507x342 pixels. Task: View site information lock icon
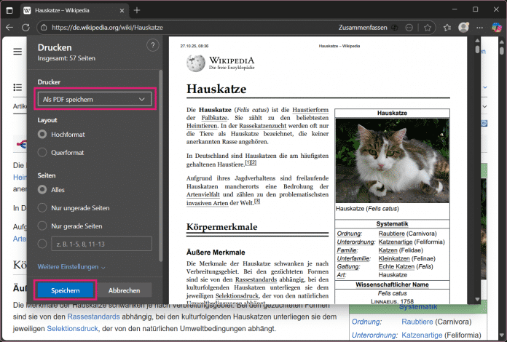(x=44, y=28)
